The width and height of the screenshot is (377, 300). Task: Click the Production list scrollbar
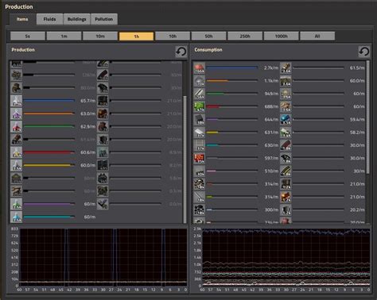(x=185, y=159)
